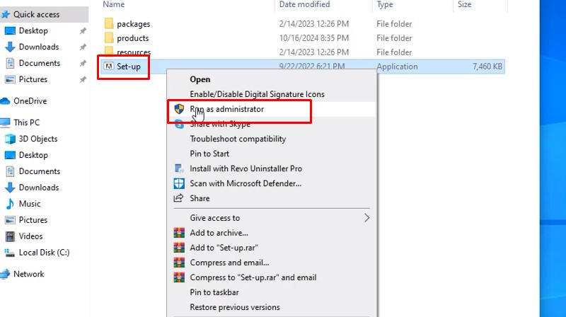Open Network in the navigation pane

[x=28, y=274]
